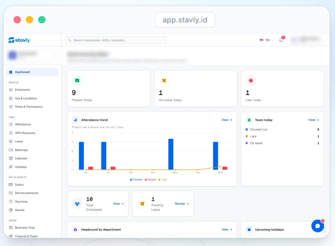The image size is (335, 246).
Task: Click Review next to Pending Leave
Action: (182, 204)
